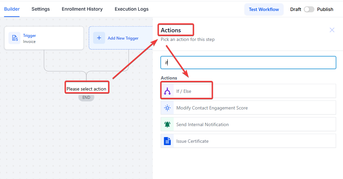Open the Invoice Trigger card
Screen dimensions: 343x179
44,38
